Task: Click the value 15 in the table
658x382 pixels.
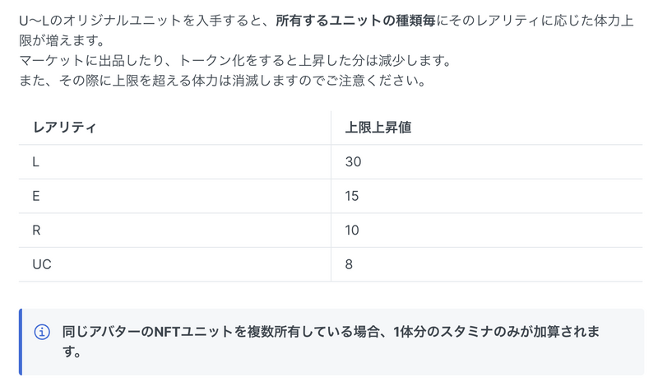Action: click(x=352, y=196)
